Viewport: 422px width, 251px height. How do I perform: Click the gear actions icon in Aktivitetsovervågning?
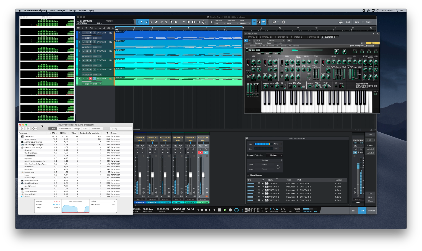(x=34, y=129)
